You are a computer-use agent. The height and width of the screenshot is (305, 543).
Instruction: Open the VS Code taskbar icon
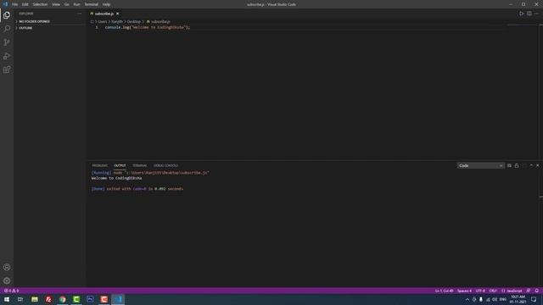pyautogui.click(x=118, y=299)
